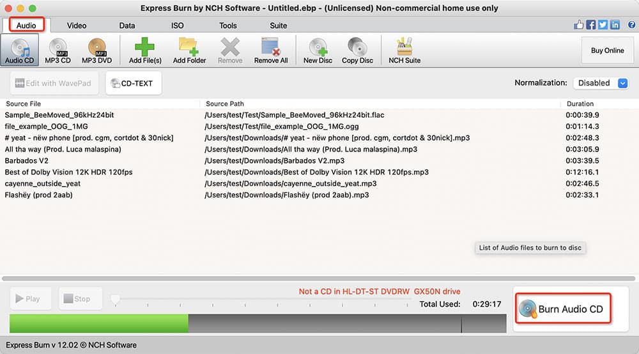Share on LinkedIn icon
The width and height of the screenshot is (639, 354).
[615, 25]
